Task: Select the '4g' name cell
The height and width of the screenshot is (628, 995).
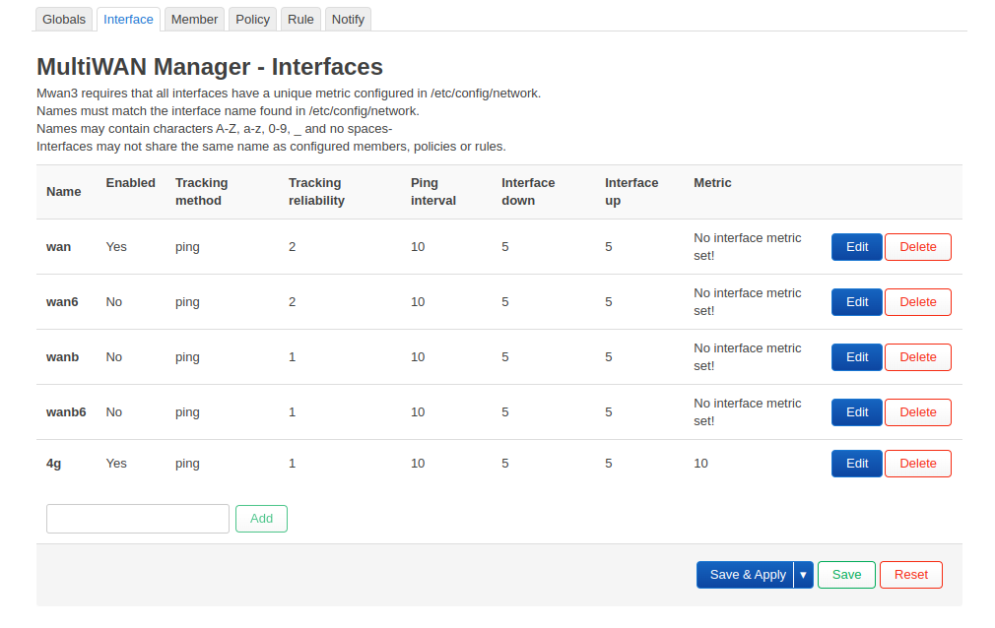Action: [54, 464]
